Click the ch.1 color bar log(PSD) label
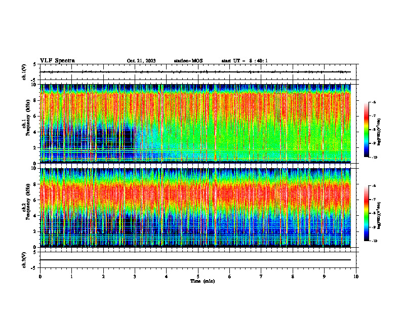This screenshot has width=401, height=310. [379, 132]
